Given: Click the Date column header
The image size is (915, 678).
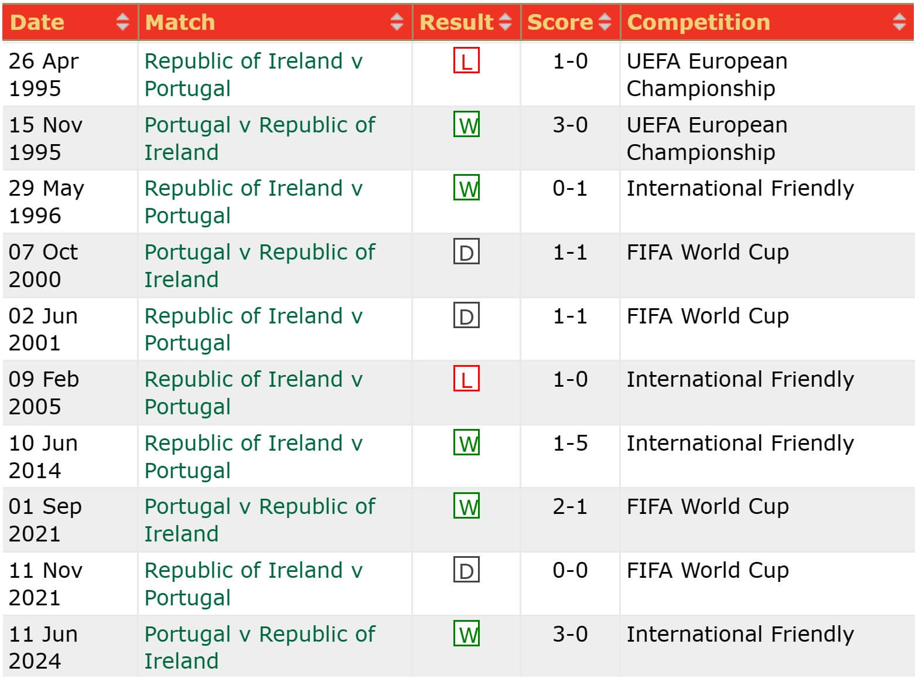Looking at the screenshot, I should tap(37, 22).
